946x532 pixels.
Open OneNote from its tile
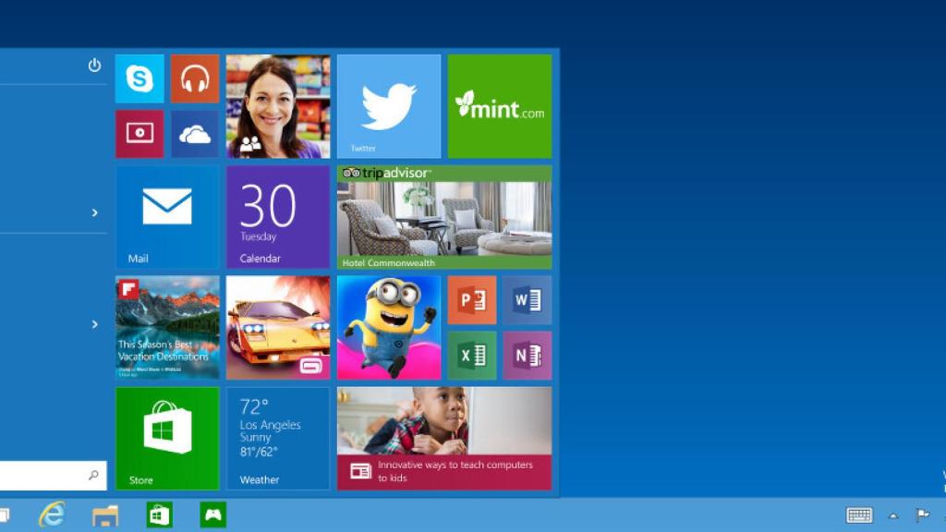528,356
